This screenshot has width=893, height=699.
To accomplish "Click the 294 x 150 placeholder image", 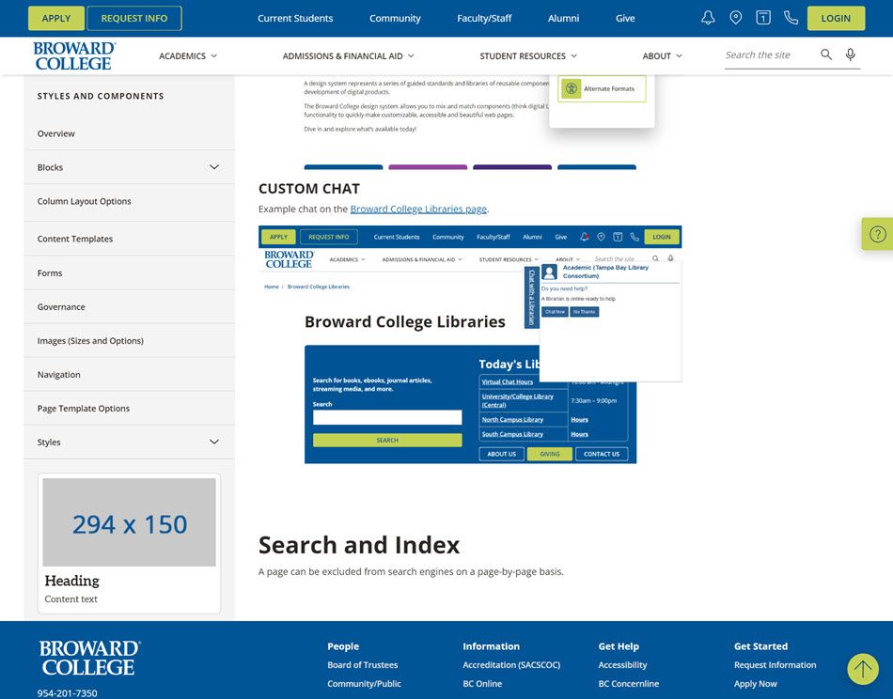I will pos(130,522).
